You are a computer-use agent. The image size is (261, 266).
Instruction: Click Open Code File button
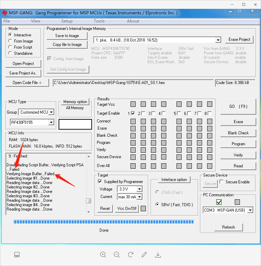27,83
